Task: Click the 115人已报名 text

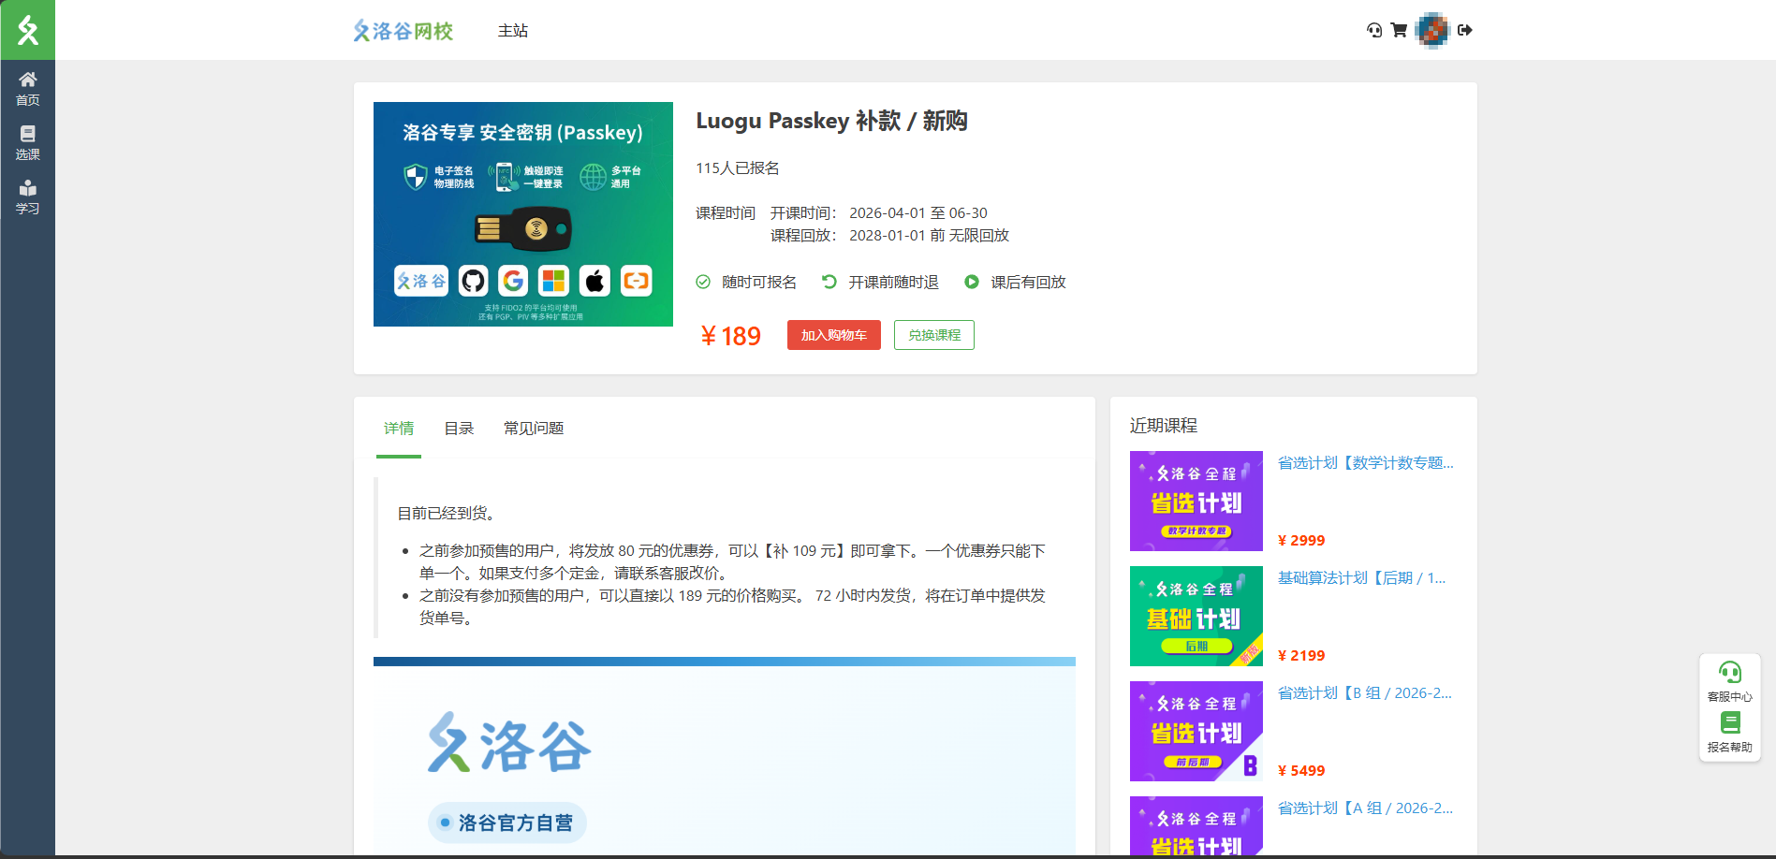Action: 738,168
